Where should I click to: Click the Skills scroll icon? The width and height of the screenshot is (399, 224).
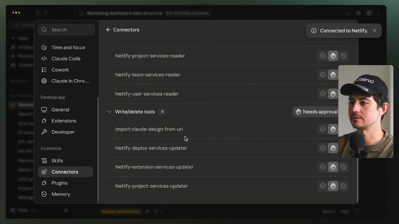(x=44, y=161)
